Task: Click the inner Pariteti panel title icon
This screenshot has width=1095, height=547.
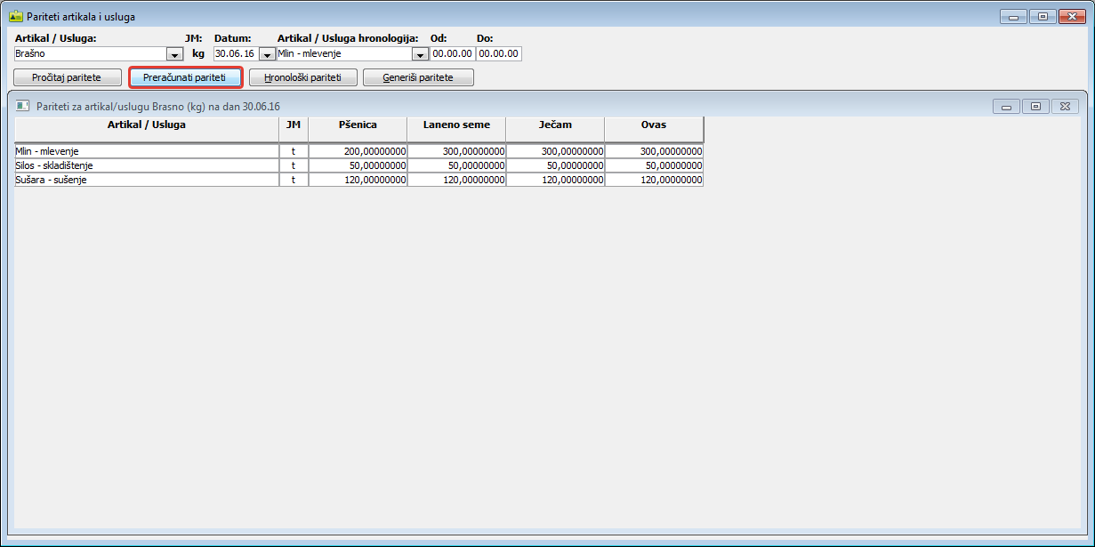Action: click(23, 107)
